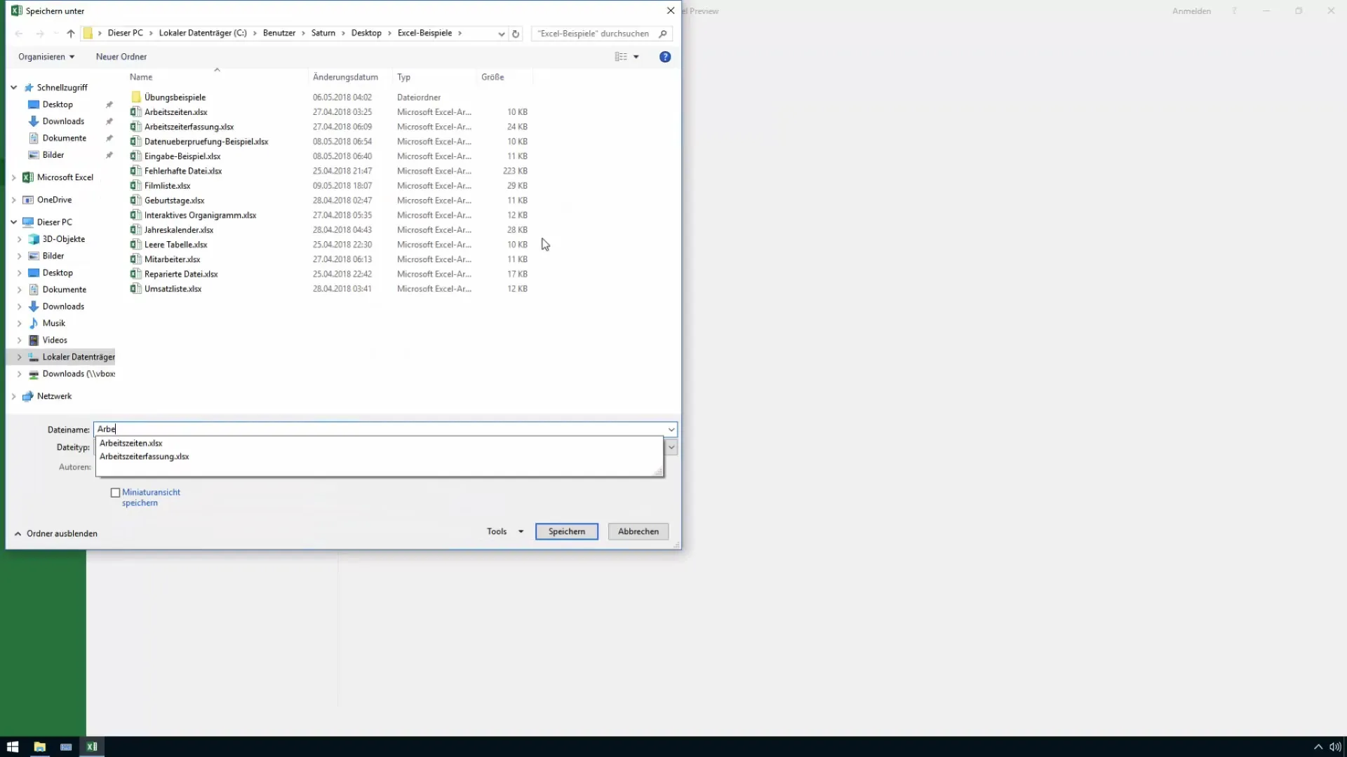Viewport: 1347px width, 757px height.
Task: Click the Abbrechen button
Action: [638, 531]
